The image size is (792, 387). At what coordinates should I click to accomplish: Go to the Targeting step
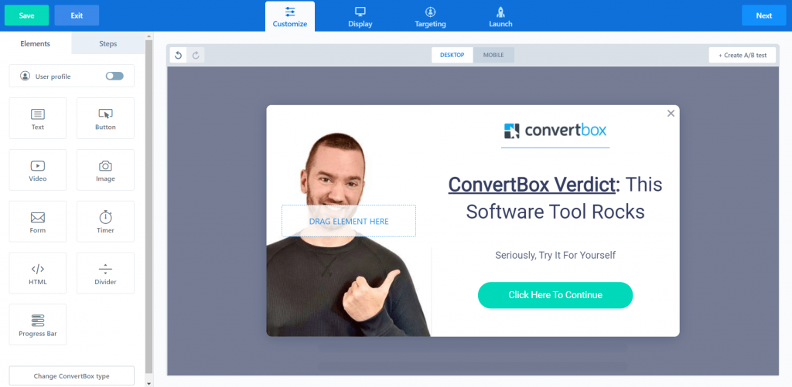coord(430,17)
